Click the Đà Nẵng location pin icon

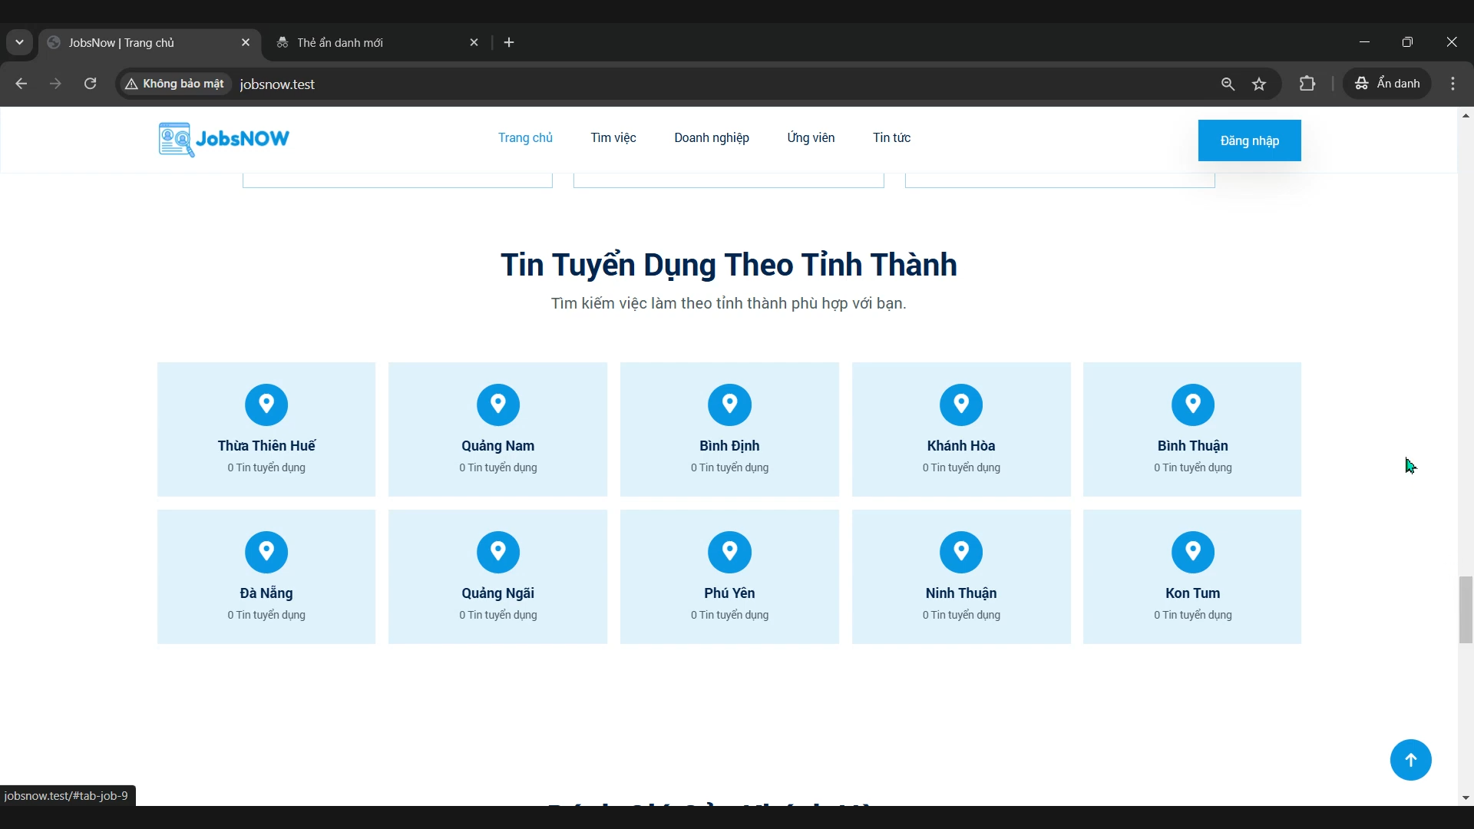click(x=266, y=552)
